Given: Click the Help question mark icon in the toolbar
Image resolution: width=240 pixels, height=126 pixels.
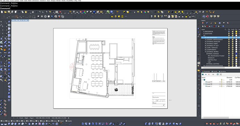Looking at the screenshot, I should [x=112, y=12].
